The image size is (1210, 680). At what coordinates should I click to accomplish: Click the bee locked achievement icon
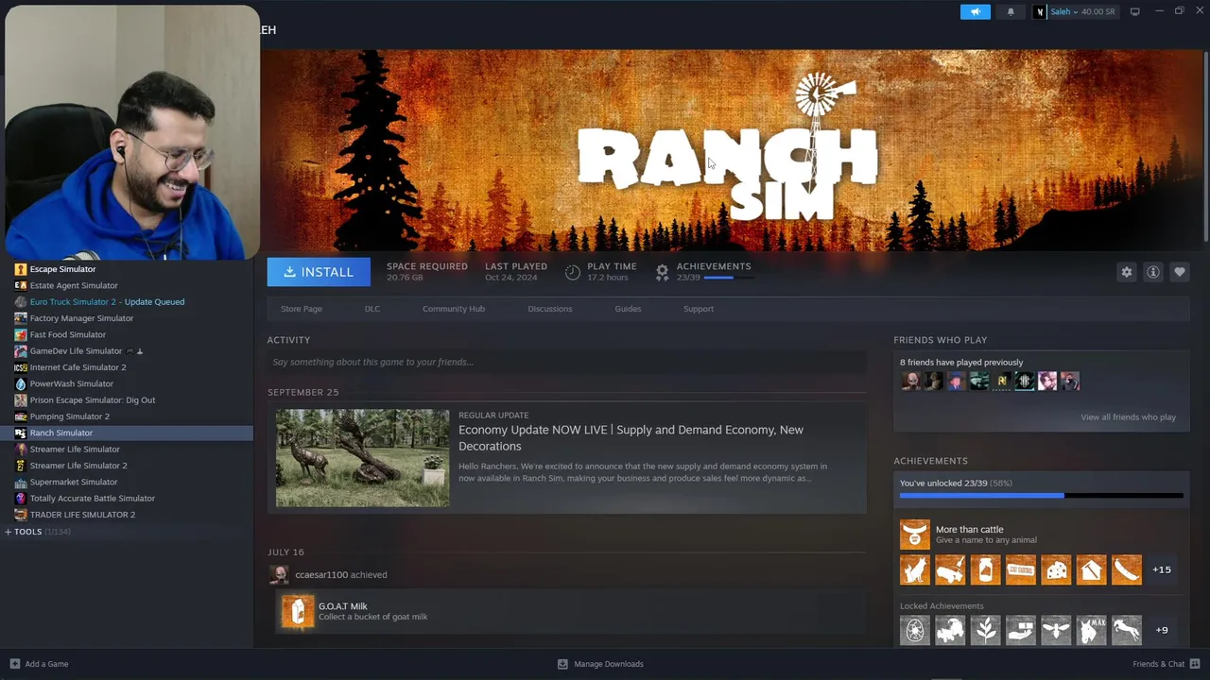pyautogui.click(x=1056, y=630)
